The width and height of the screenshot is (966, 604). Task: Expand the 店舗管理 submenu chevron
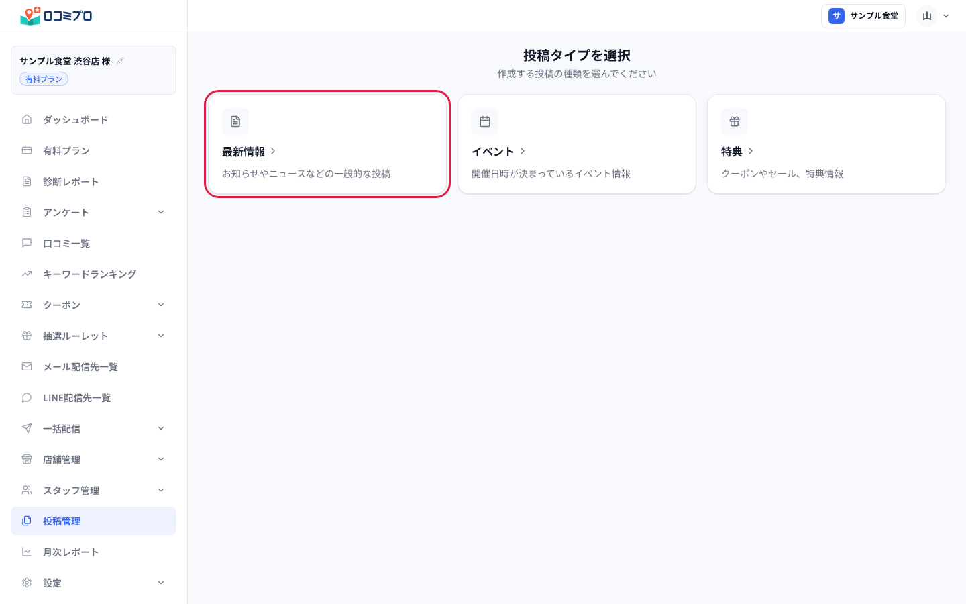(x=161, y=459)
